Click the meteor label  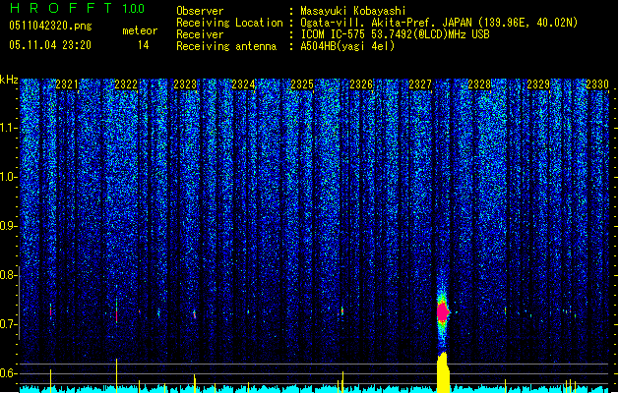click(140, 30)
